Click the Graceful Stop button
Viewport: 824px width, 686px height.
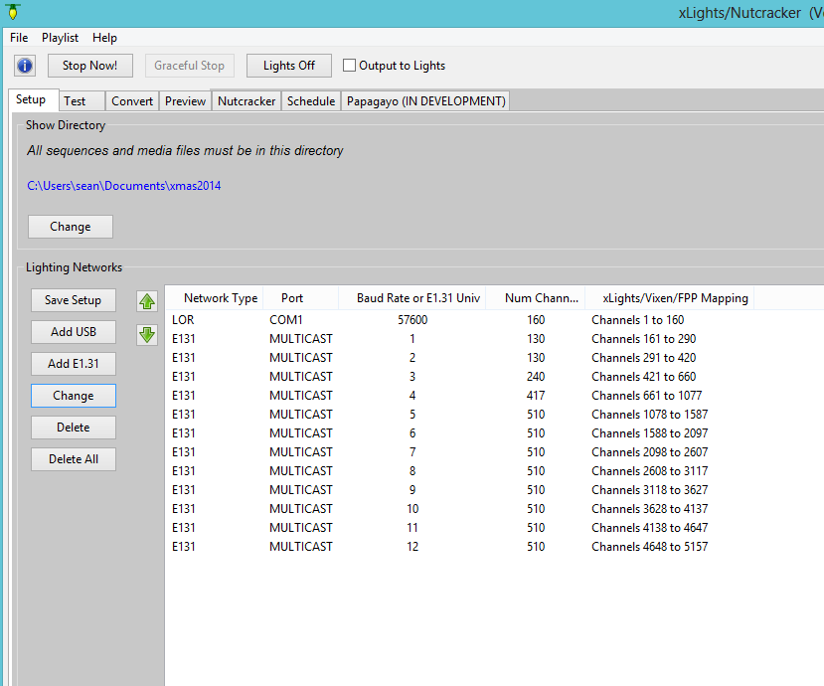(189, 66)
